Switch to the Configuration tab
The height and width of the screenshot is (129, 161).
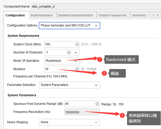(x=15, y=15)
